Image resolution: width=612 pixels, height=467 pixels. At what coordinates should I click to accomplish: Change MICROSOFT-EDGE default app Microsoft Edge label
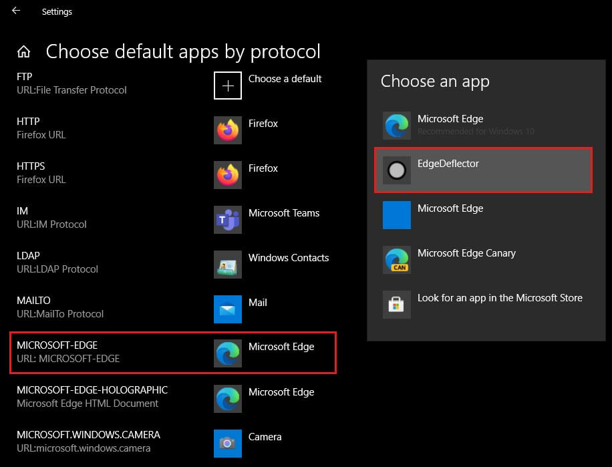(x=281, y=347)
